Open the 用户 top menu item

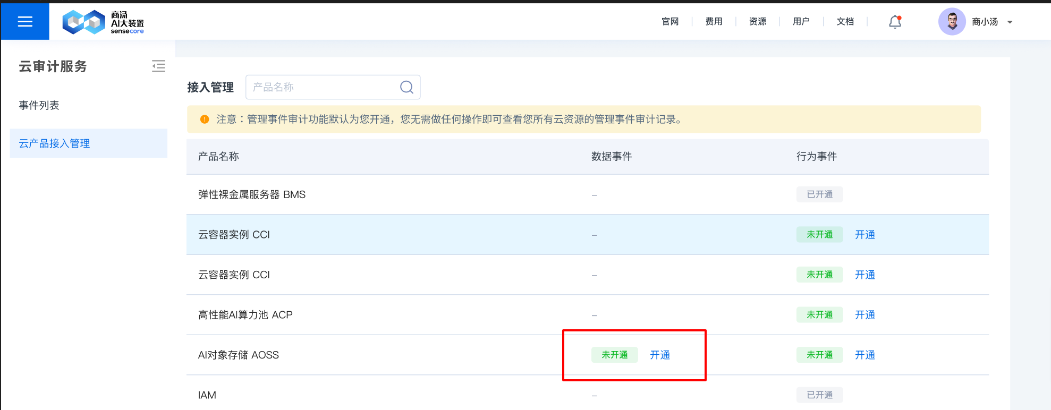[x=801, y=22]
